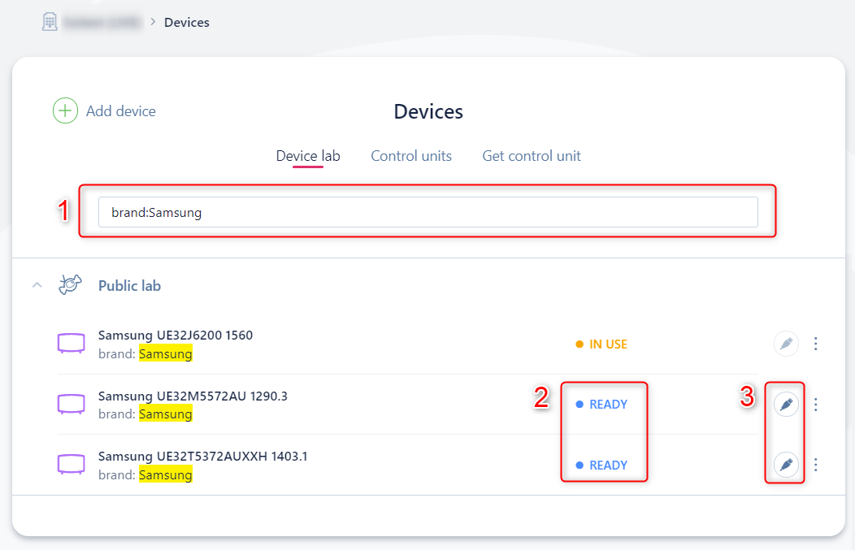Click the Devices page heading

coord(428,112)
